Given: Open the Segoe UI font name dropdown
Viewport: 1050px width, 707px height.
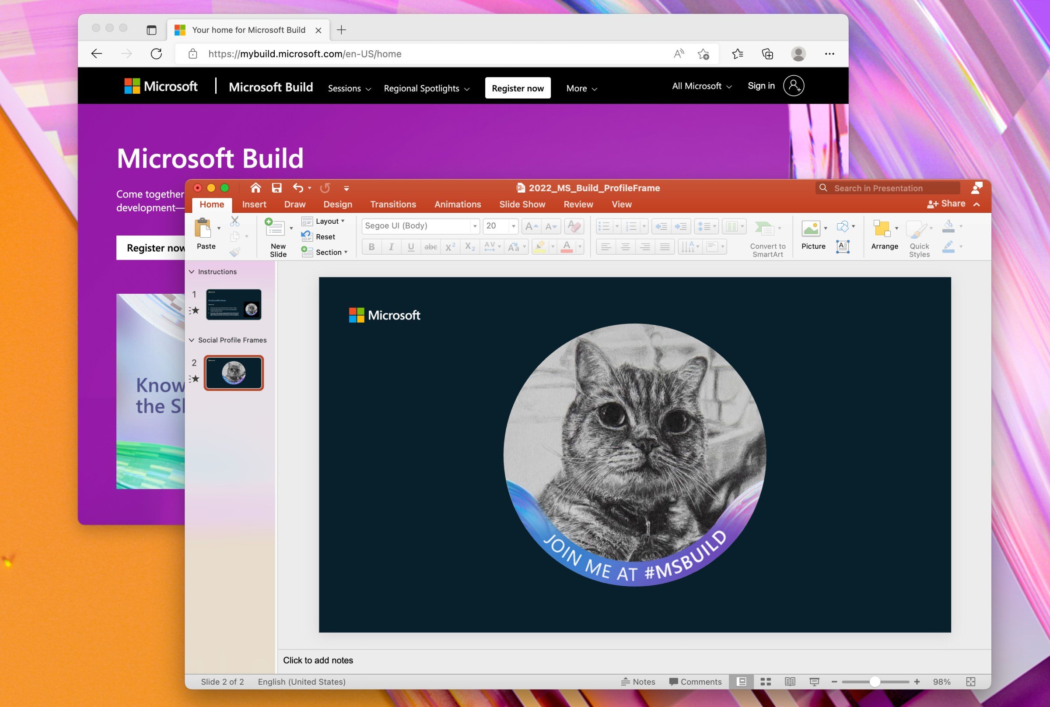Looking at the screenshot, I should click(475, 226).
